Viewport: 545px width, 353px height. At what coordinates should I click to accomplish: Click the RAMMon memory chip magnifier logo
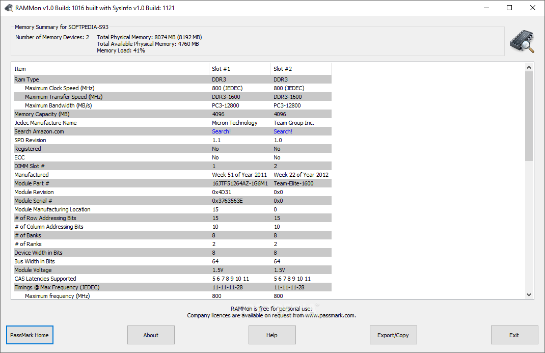(522, 41)
